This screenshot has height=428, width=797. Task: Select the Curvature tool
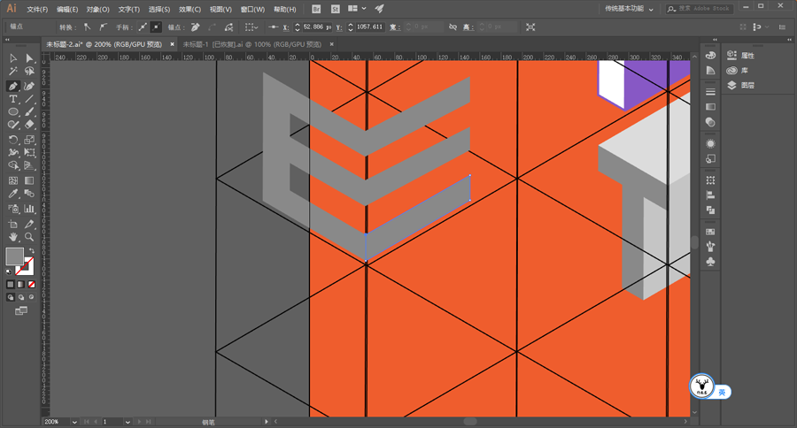(x=29, y=87)
